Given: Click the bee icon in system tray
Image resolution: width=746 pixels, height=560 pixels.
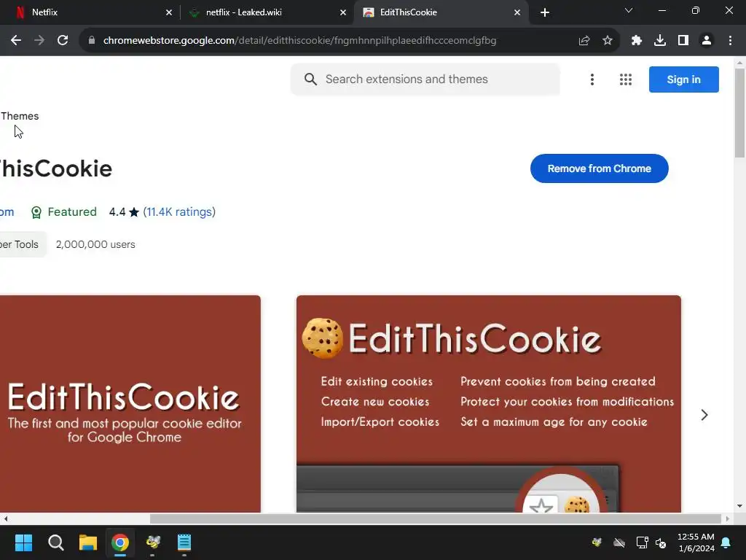Looking at the screenshot, I should [x=597, y=542].
